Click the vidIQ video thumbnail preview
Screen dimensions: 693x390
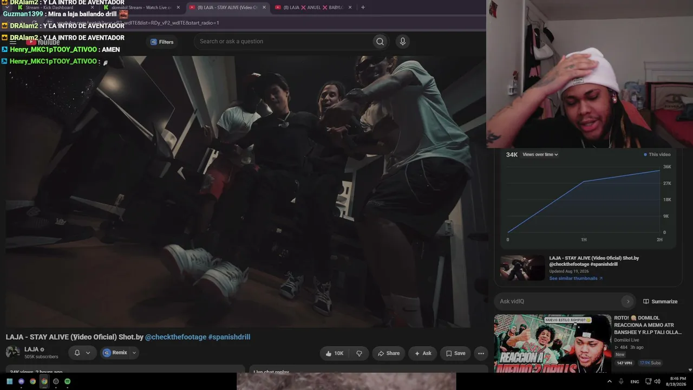click(x=522, y=268)
